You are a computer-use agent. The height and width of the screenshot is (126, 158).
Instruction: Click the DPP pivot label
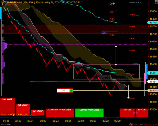[112, 4]
